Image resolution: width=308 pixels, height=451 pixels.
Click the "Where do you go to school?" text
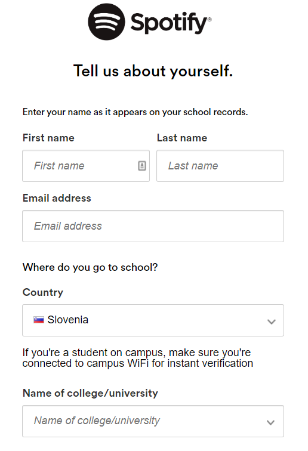pyautogui.click(x=90, y=267)
